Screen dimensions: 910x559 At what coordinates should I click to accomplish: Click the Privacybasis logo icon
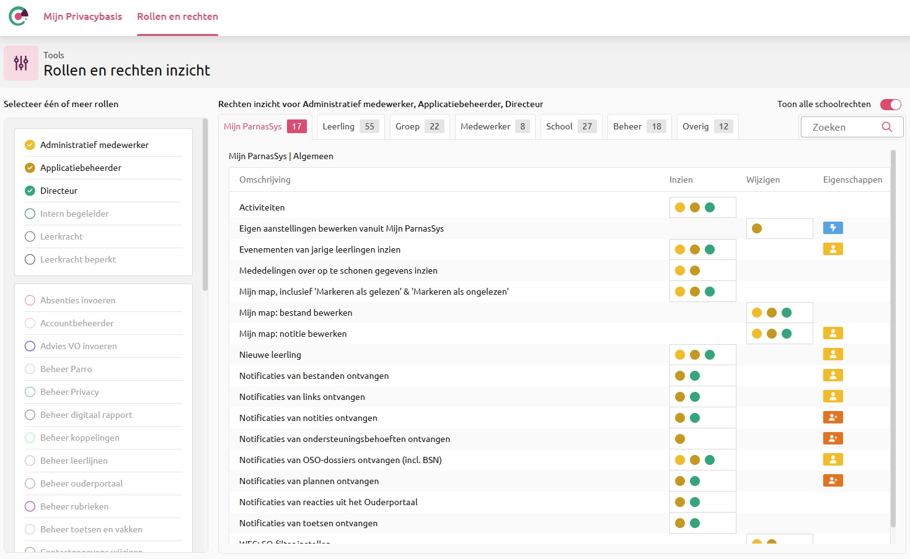[19, 16]
